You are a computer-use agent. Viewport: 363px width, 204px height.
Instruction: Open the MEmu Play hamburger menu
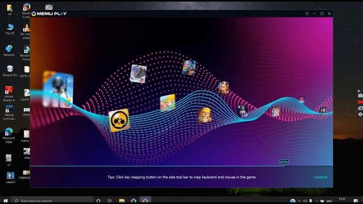(x=307, y=14)
